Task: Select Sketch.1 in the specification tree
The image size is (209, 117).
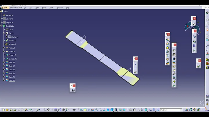Action: 15,37
